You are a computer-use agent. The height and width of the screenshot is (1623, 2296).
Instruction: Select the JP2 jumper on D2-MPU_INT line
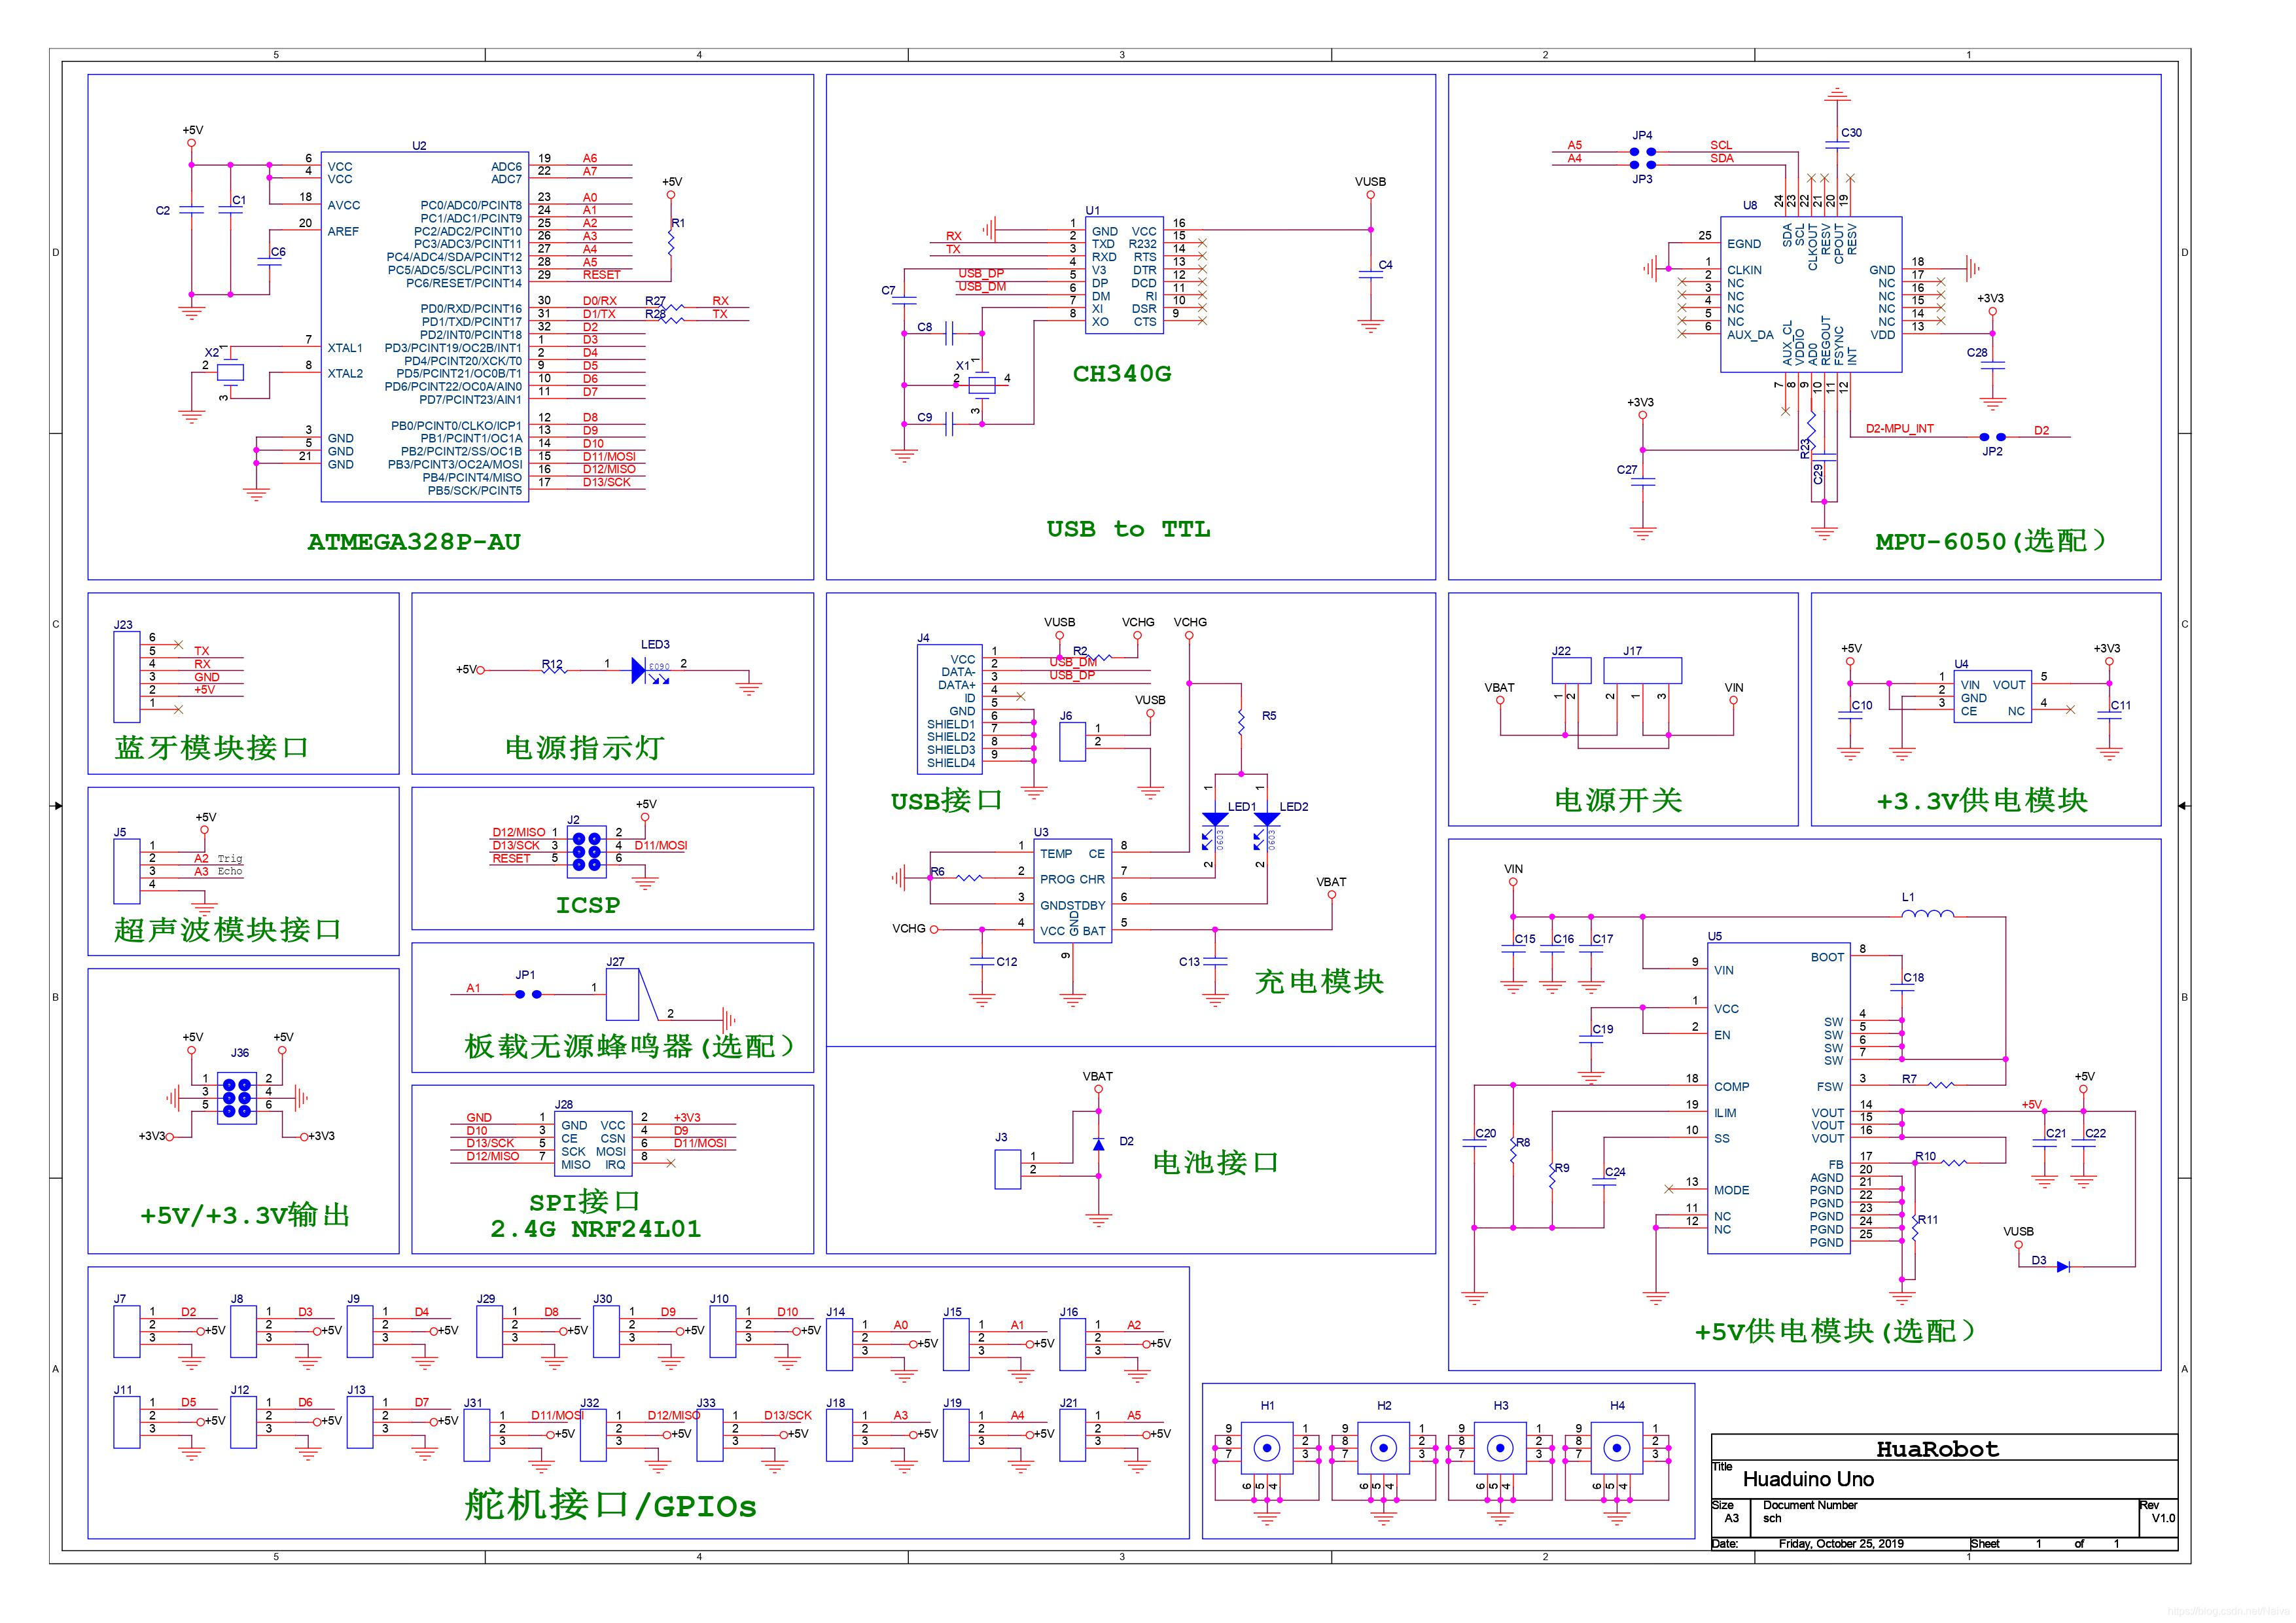click(1992, 437)
